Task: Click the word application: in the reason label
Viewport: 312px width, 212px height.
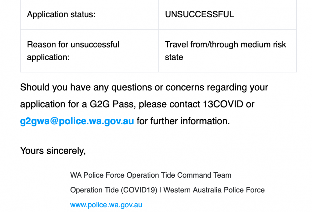Action: click(x=48, y=57)
